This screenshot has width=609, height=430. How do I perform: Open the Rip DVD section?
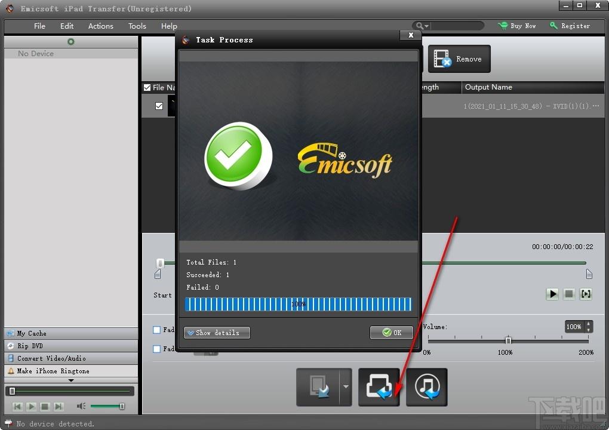point(70,346)
